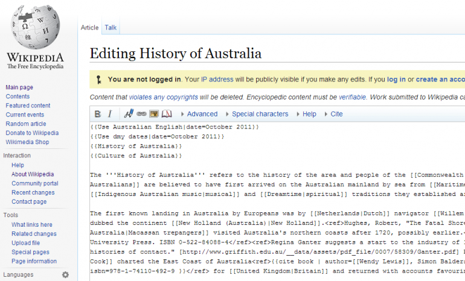Click the Wikipedia globe logo
Viewport: 465px width, 281px height.
35,27
